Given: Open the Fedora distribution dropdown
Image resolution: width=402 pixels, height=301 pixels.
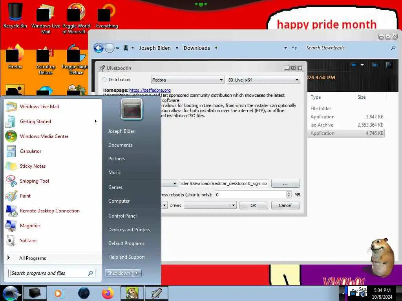Looking at the screenshot, I should [x=188, y=80].
